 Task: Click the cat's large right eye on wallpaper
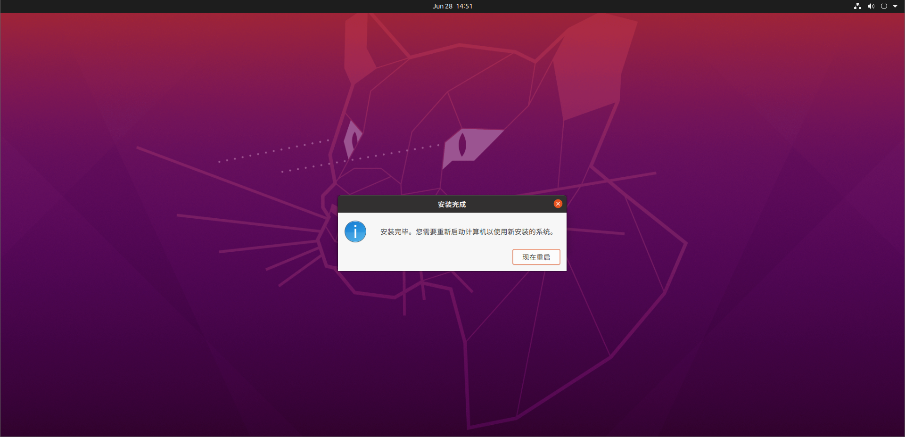click(x=464, y=145)
